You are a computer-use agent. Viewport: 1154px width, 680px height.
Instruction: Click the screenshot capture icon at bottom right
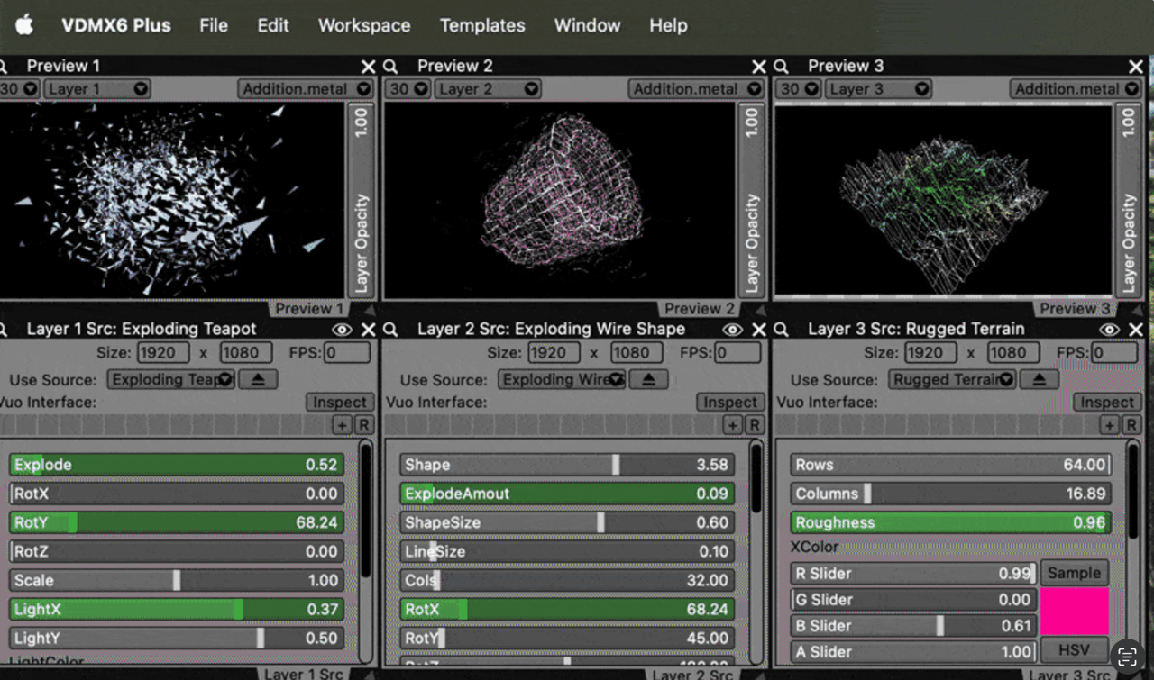(1126, 657)
